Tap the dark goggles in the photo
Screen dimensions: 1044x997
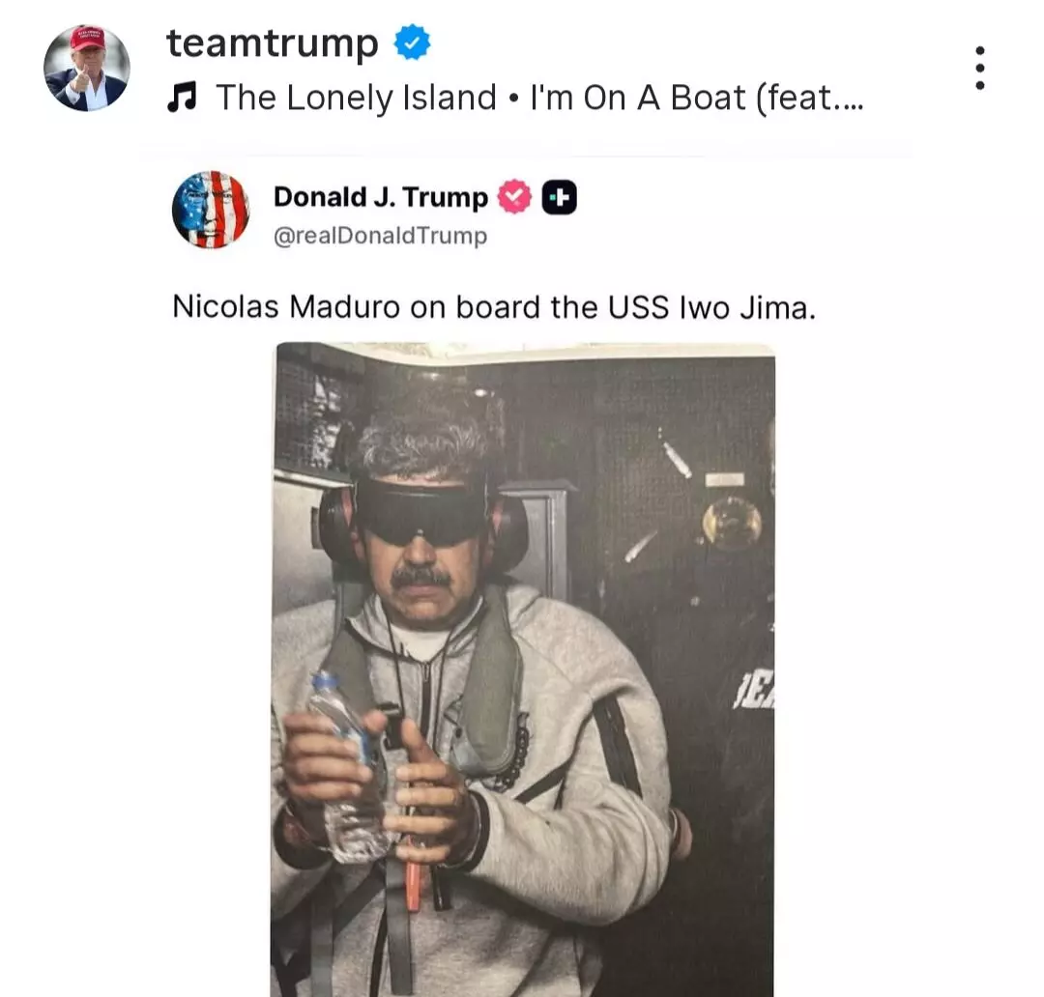coord(421,509)
